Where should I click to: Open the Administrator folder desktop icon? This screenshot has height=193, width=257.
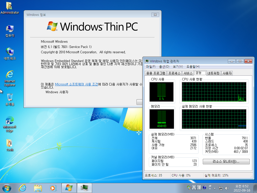click(x=10, y=8)
